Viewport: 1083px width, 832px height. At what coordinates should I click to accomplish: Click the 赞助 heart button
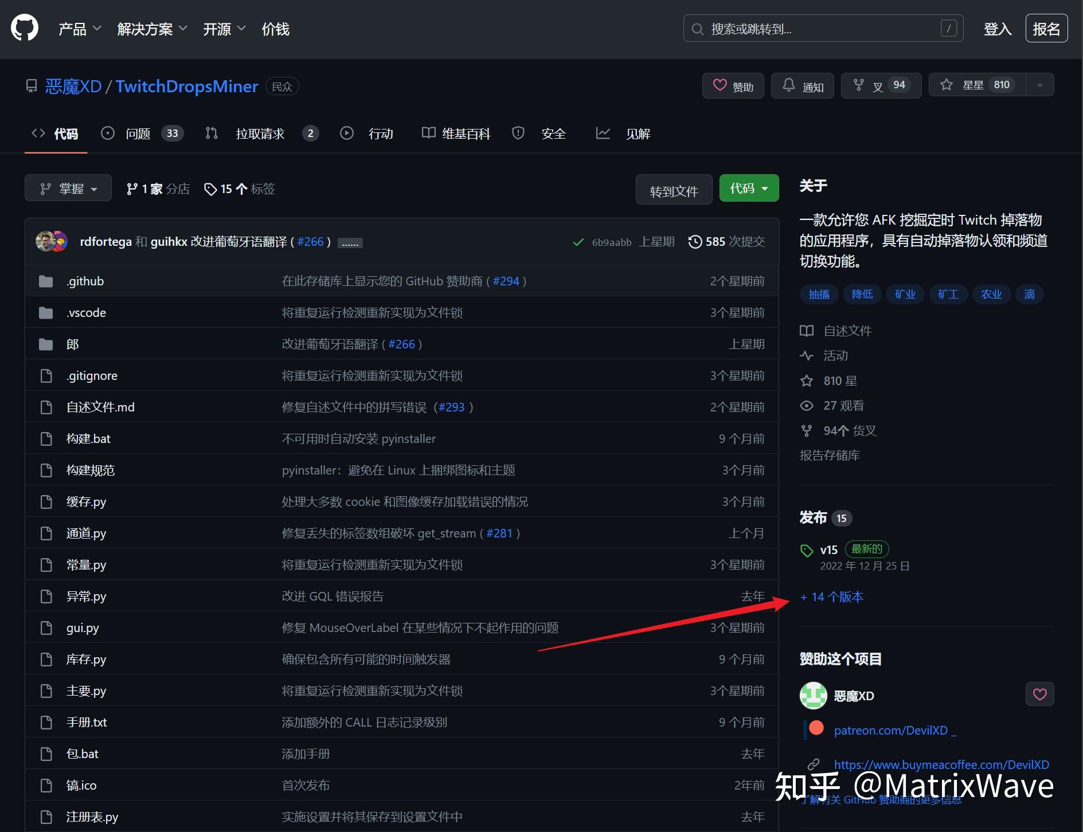733,86
